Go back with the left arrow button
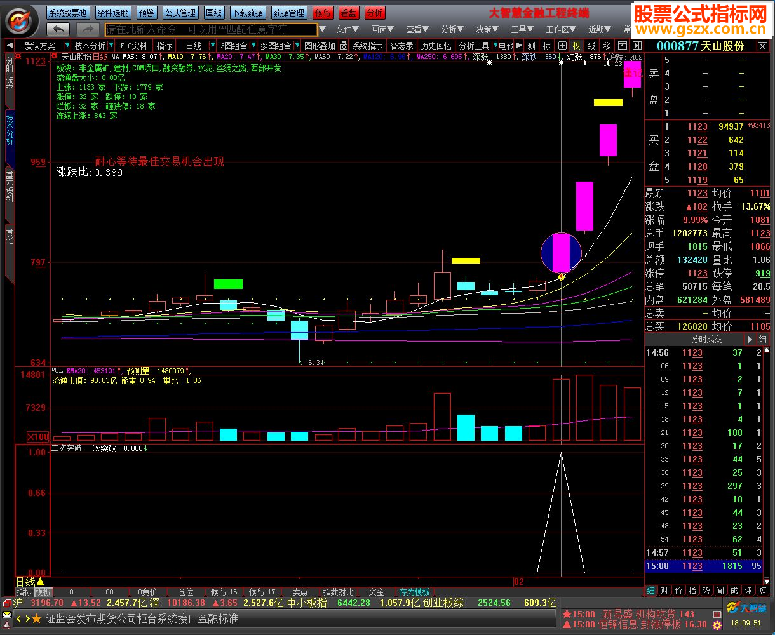The width and height of the screenshot is (775, 635). pos(58,29)
